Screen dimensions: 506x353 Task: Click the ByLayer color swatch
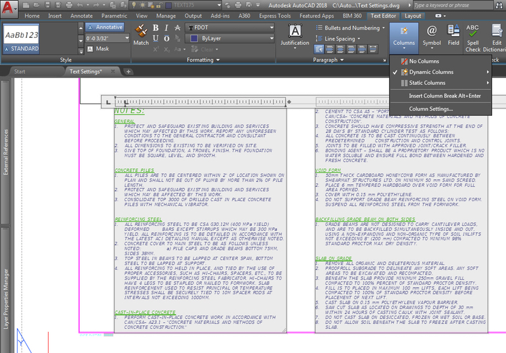click(195, 39)
